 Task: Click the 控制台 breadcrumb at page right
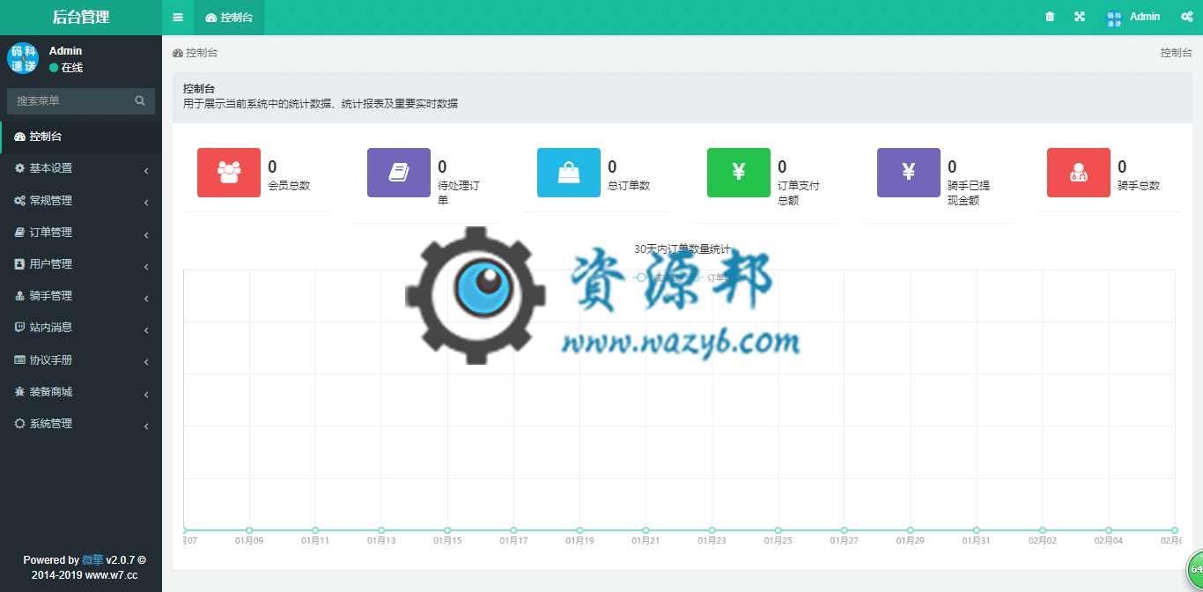pos(1176,53)
